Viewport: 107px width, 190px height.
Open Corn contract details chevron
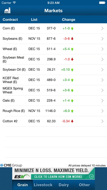coord(102,28)
